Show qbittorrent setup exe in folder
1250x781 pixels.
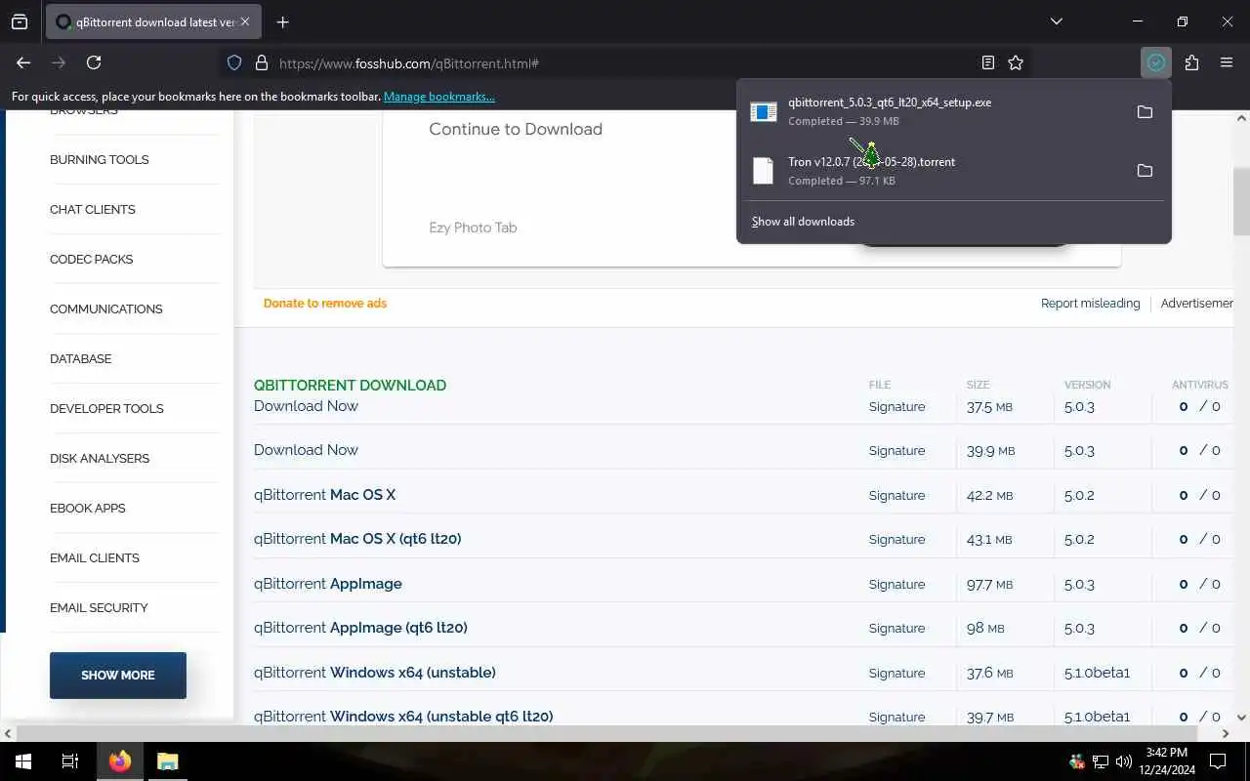point(1145,111)
